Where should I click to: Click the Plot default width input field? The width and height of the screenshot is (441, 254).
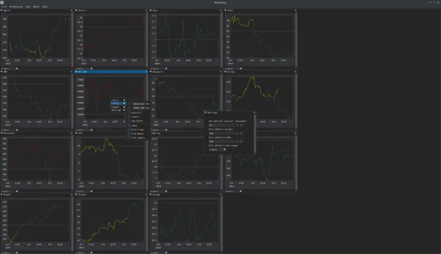coord(222,142)
